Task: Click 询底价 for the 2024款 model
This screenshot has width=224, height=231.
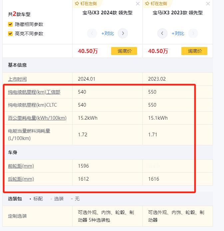Action: click(124, 51)
